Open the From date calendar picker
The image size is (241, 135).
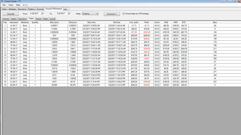pos(43,13)
